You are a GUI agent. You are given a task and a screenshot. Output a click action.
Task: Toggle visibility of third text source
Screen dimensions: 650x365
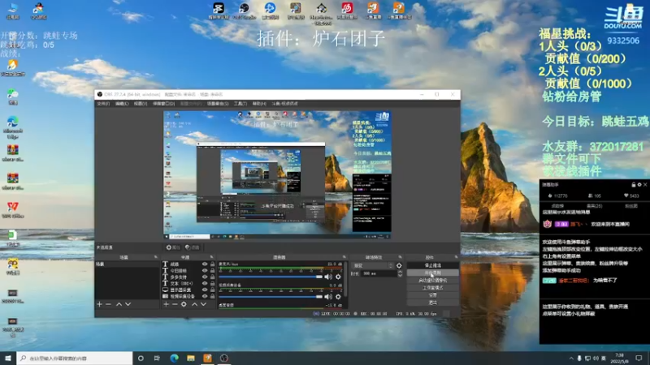point(205,277)
